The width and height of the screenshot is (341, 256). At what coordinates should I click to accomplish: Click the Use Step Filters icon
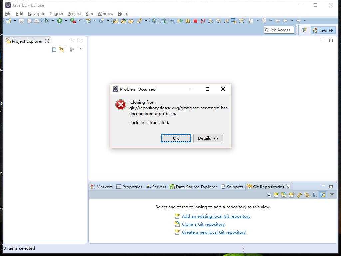point(241,21)
